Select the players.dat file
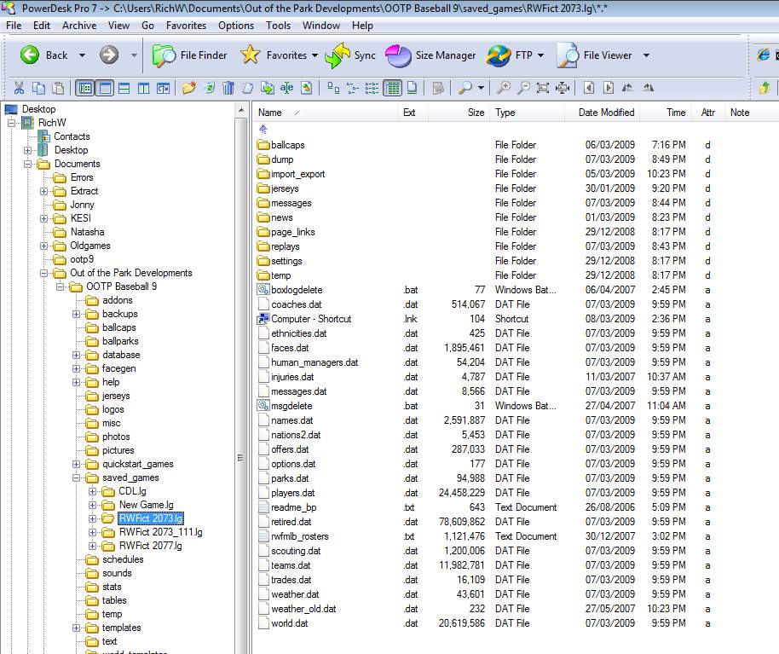 292,493
